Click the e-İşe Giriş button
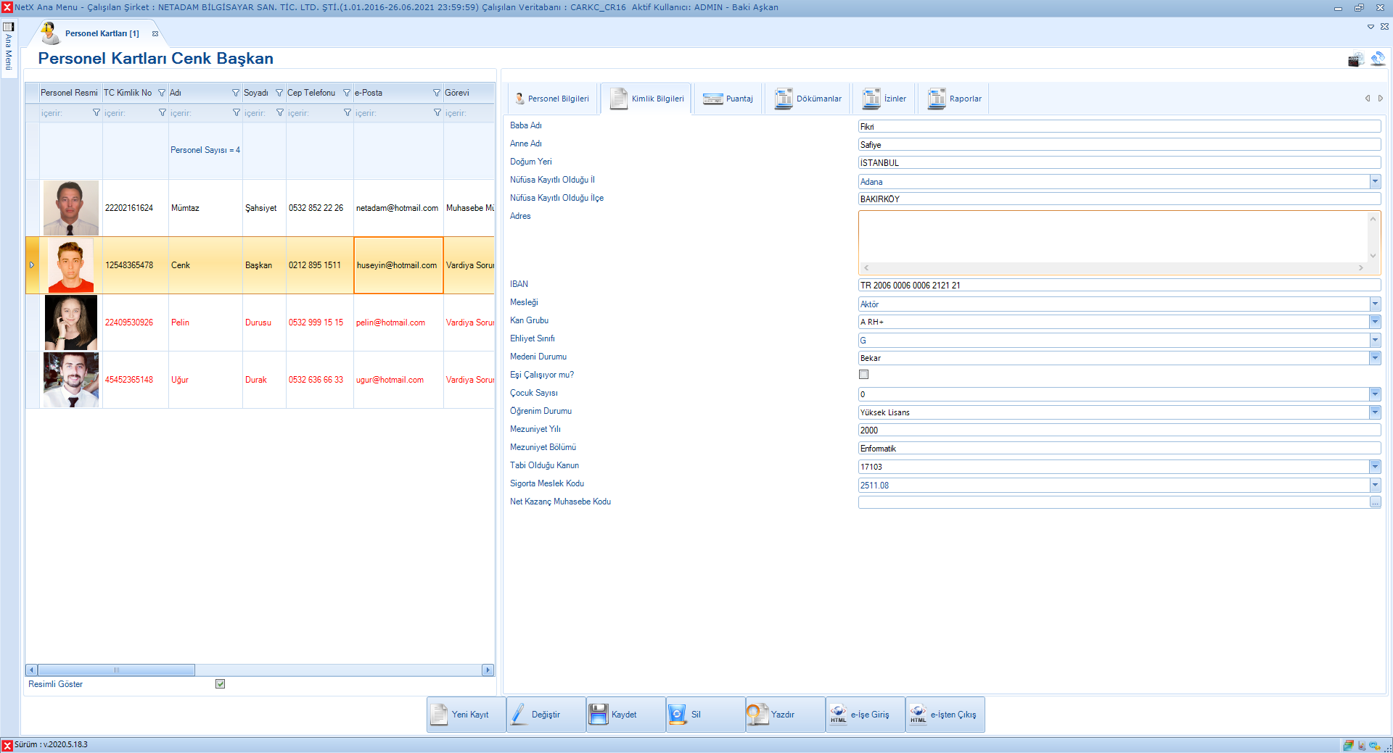Image resolution: width=1393 pixels, height=753 pixels. tap(866, 715)
